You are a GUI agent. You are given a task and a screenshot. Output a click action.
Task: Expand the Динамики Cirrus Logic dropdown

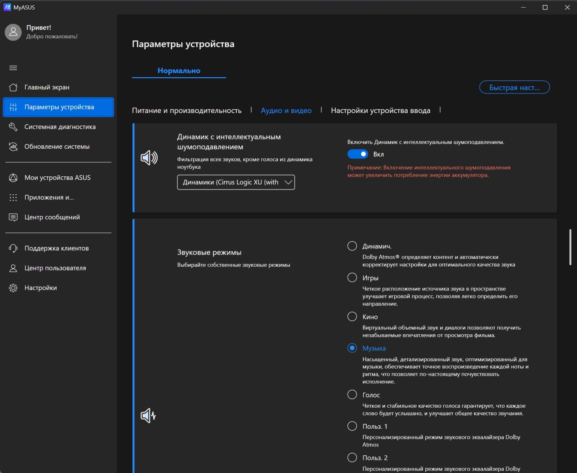coord(236,182)
